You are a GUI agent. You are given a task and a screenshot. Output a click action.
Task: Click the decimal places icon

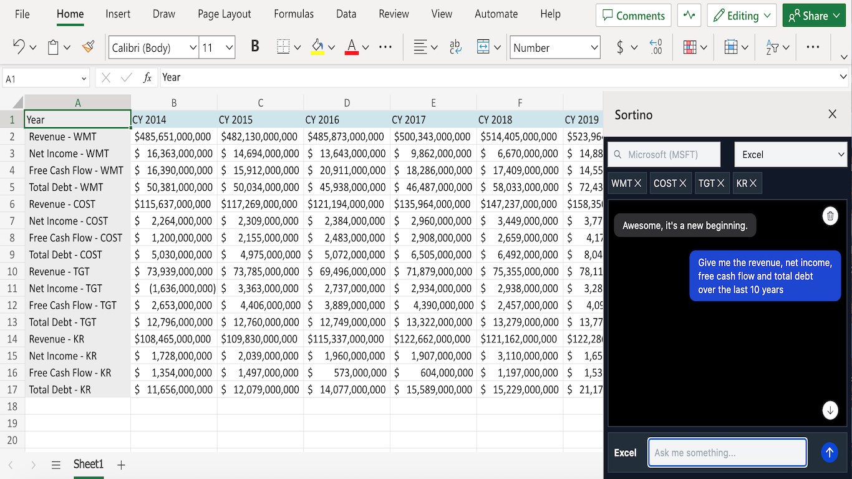[656, 47]
